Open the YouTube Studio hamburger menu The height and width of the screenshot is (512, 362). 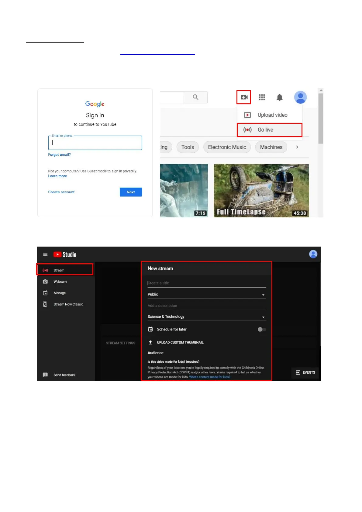(x=45, y=254)
